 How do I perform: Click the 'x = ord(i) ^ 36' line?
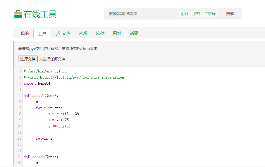(63, 114)
